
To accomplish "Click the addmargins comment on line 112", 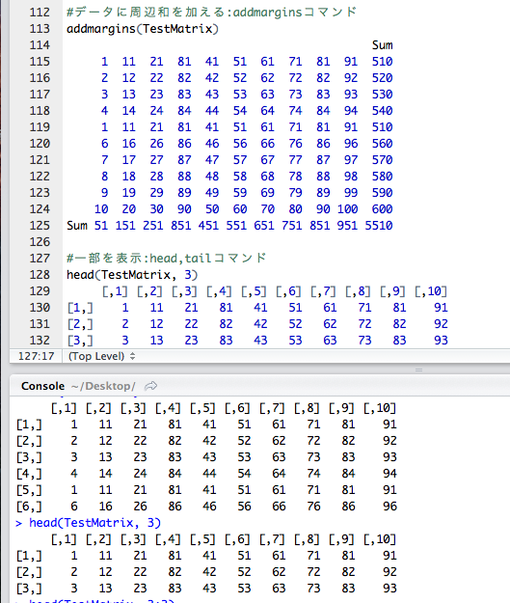I will tap(211, 13).
